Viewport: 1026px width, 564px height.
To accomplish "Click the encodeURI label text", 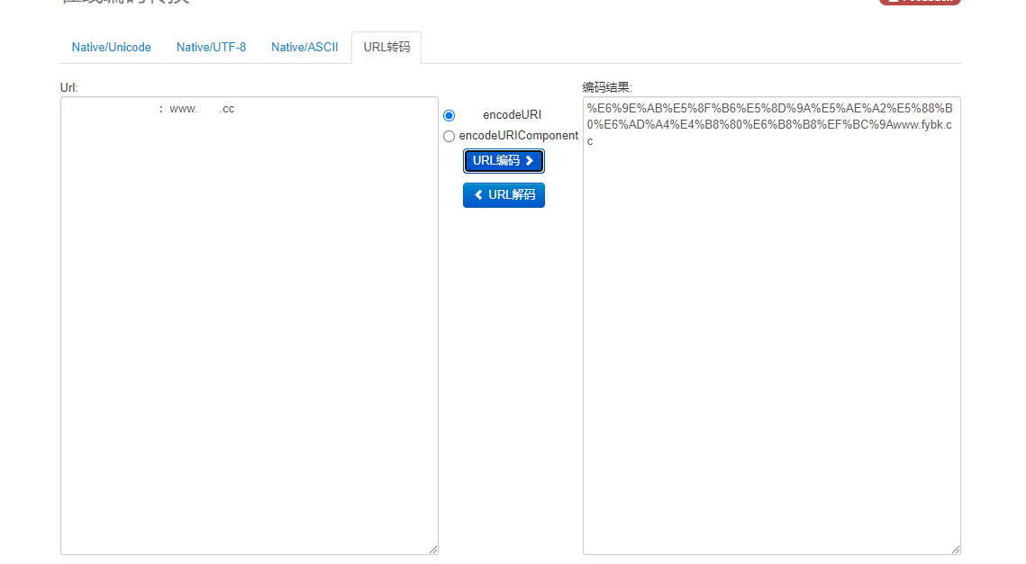I will coord(512,115).
